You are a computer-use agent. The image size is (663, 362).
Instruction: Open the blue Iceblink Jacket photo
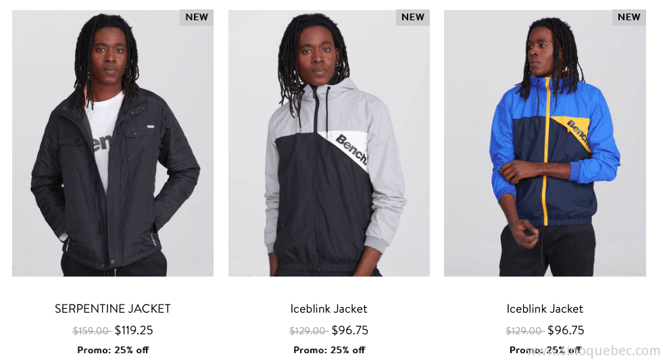pos(545,143)
